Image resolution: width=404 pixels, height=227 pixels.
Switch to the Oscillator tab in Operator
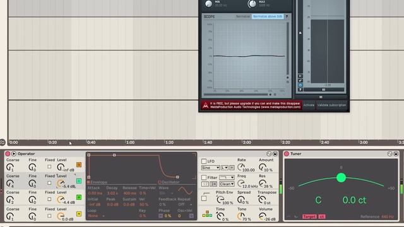tap(169, 182)
